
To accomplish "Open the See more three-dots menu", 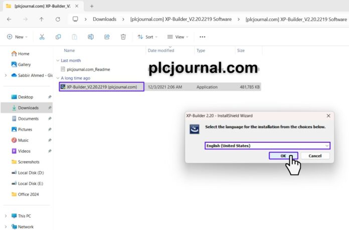I will point(202,37).
